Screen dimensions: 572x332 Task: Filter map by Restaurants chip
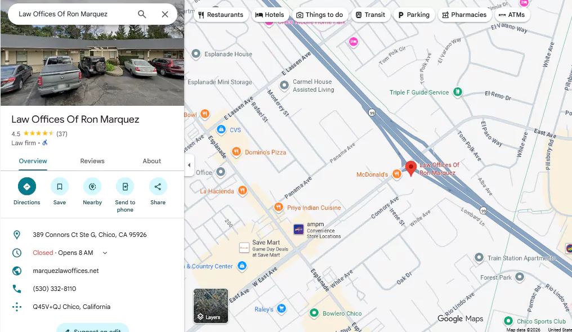tap(221, 15)
